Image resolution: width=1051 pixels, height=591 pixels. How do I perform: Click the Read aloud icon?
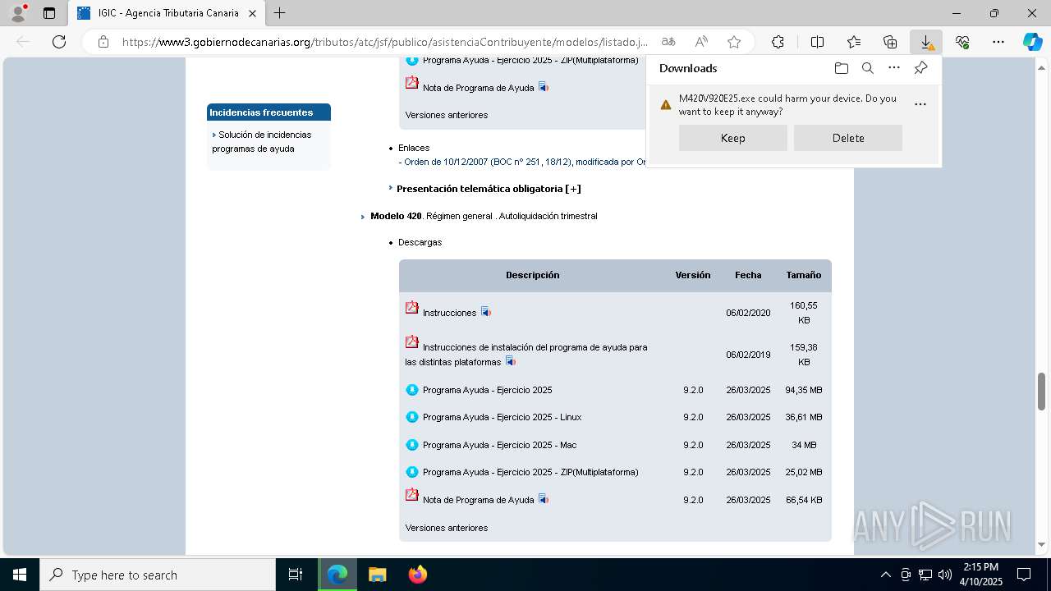click(x=701, y=42)
